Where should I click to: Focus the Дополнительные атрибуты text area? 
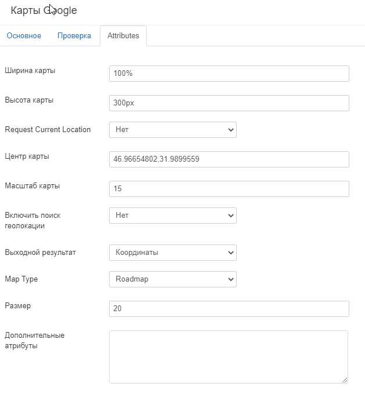click(x=228, y=356)
